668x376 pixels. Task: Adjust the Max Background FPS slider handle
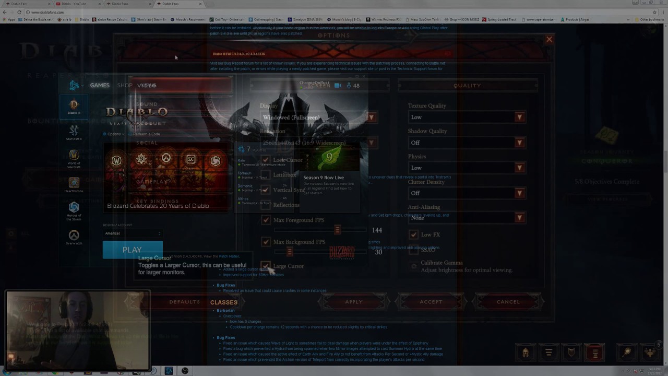point(290,252)
